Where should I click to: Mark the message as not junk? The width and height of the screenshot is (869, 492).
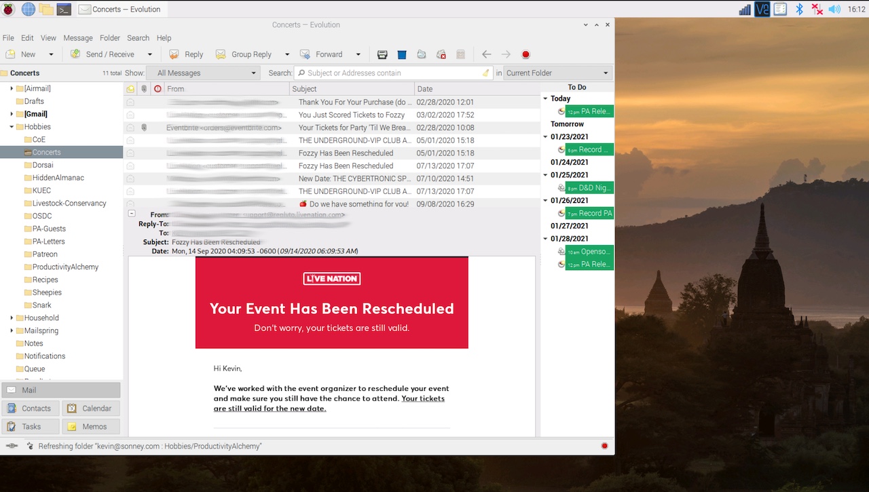pos(441,54)
